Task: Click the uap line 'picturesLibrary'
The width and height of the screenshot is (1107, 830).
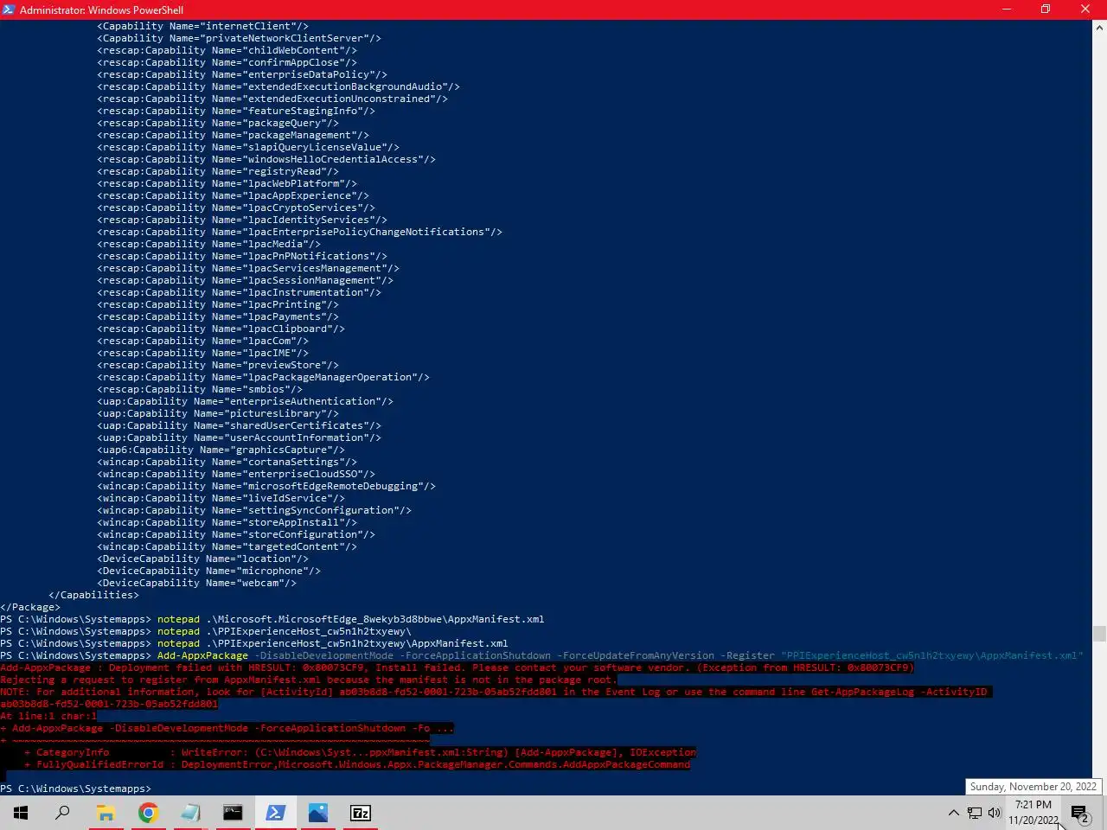Action: [x=218, y=413]
